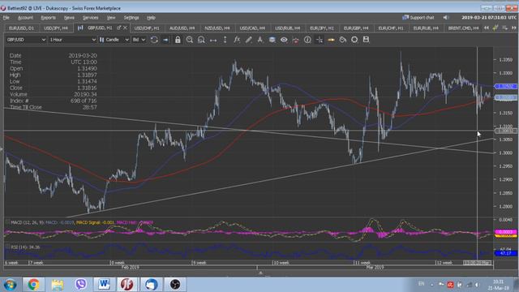
Task: Click the zoom in magnifier icon
Action: pyautogui.click(x=189, y=40)
